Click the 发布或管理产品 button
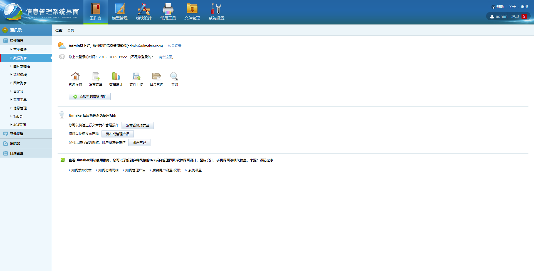The height and width of the screenshot is (271, 534). 118,134
